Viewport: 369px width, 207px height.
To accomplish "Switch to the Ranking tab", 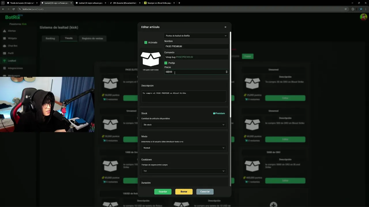I will point(50,38).
